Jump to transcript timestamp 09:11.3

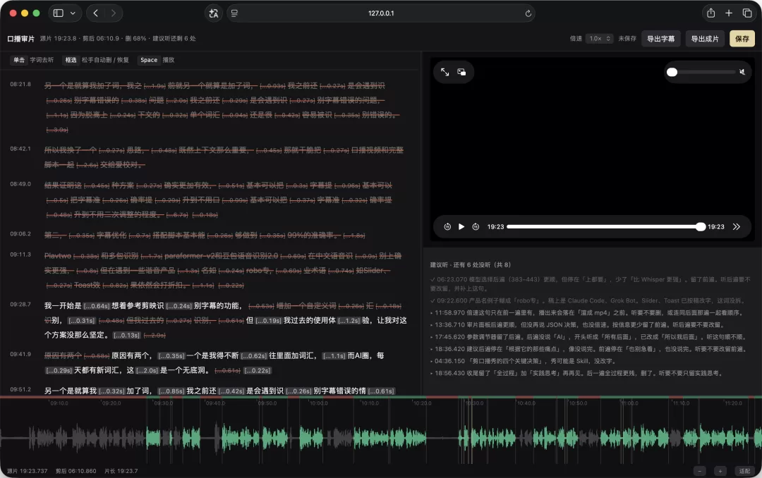pos(20,255)
